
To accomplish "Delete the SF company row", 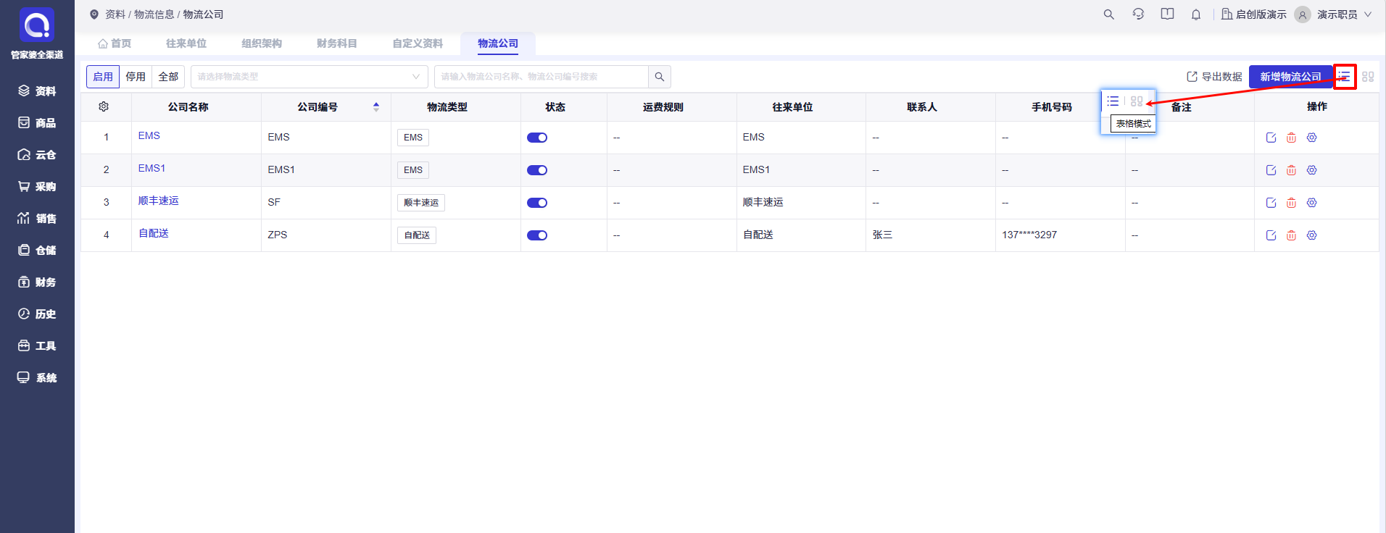I will pos(1291,203).
